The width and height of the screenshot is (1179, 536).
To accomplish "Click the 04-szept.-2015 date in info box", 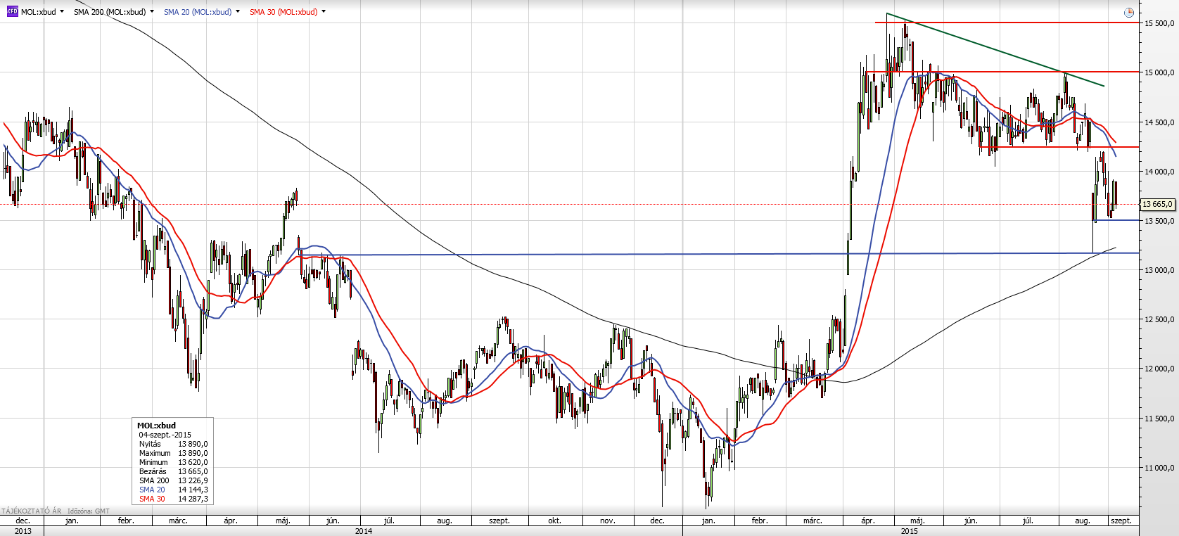I will tap(165, 435).
